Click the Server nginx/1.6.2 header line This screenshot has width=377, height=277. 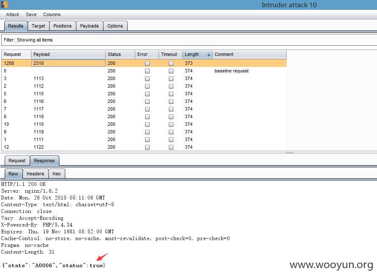pos(29,191)
